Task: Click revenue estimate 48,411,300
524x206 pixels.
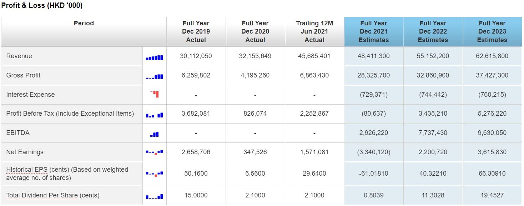Action: tap(374, 56)
